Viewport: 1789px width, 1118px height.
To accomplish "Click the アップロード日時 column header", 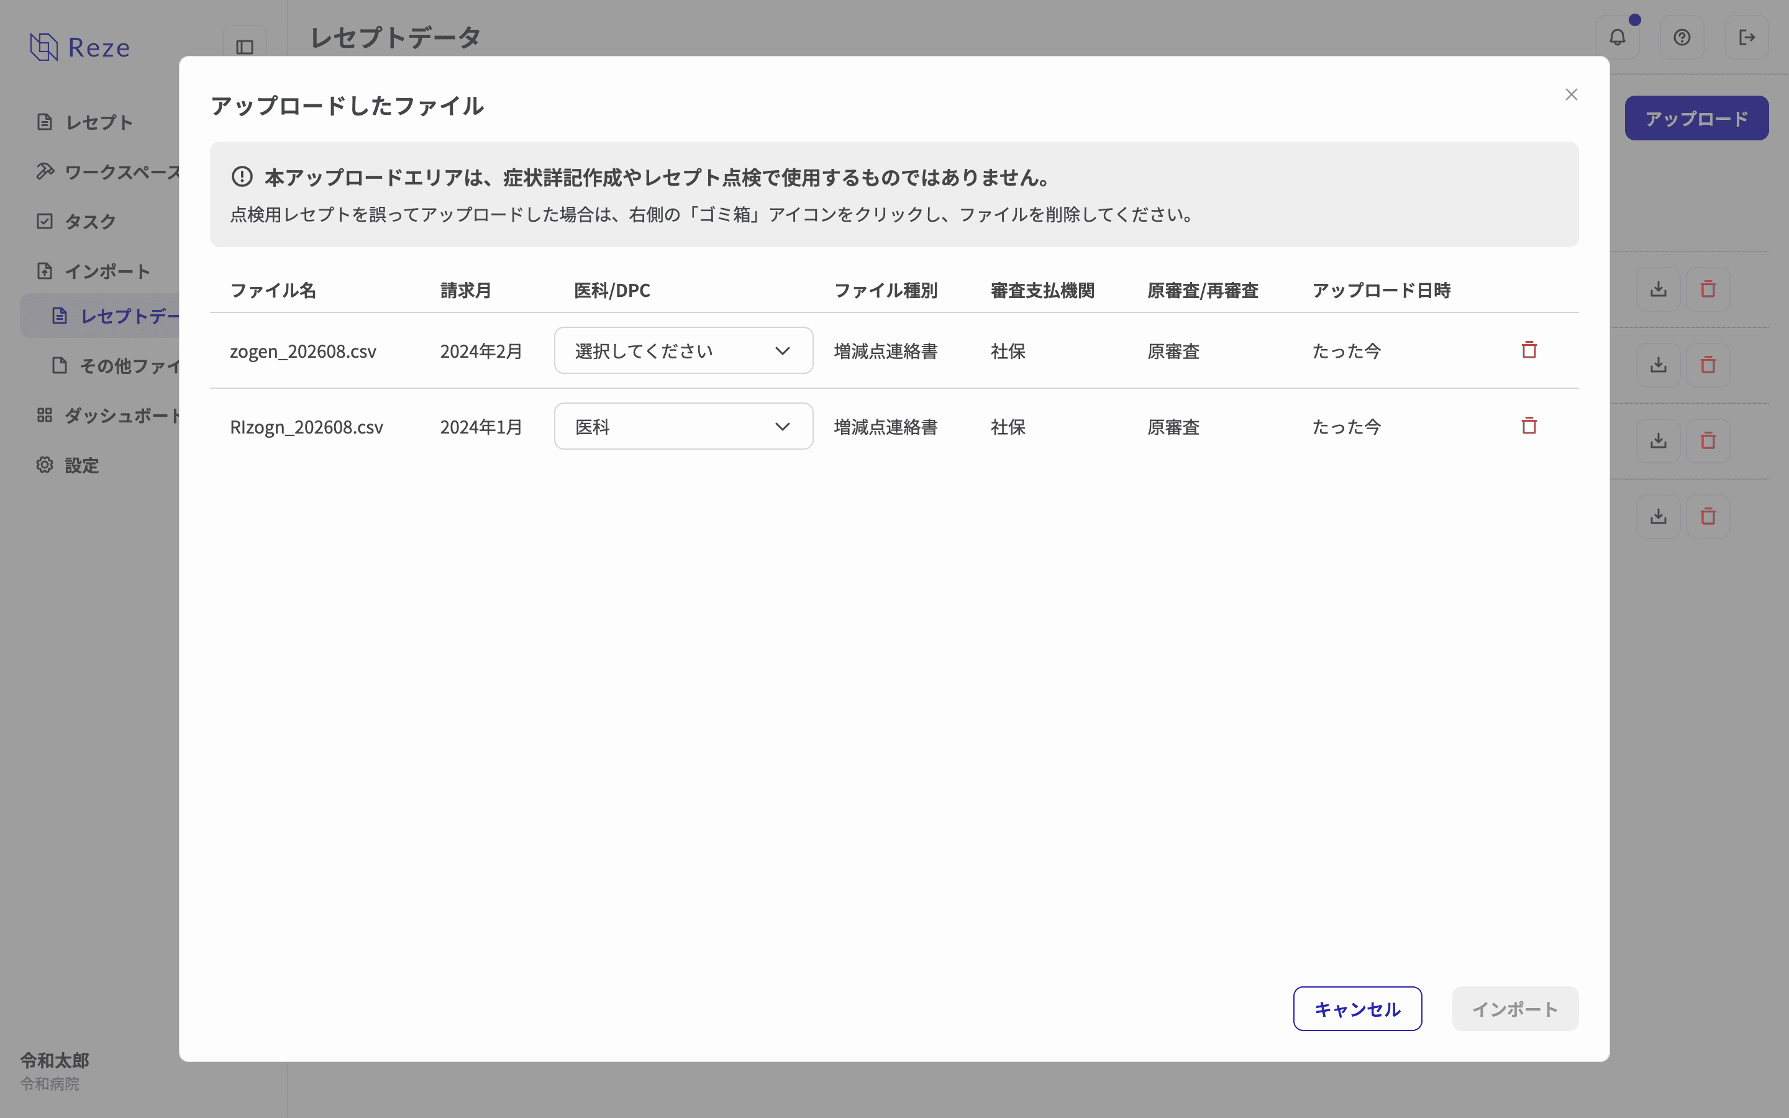I will pyautogui.click(x=1381, y=291).
